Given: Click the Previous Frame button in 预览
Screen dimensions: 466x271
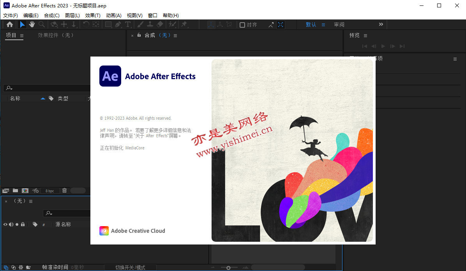Looking at the screenshot, I should click(374, 46).
